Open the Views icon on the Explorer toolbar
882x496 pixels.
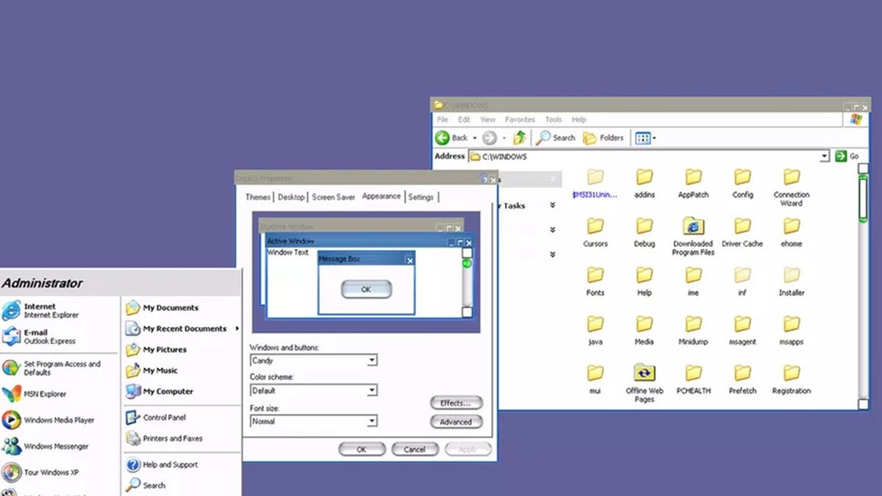coord(642,137)
